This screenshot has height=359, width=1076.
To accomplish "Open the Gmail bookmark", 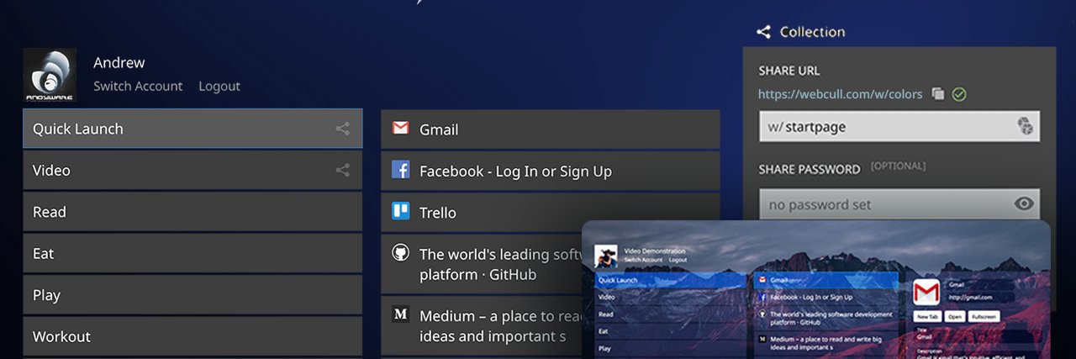I will point(551,129).
